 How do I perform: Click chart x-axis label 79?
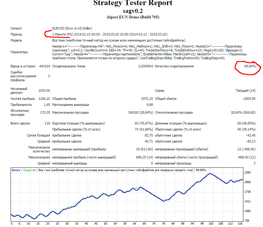pos(163,224)
